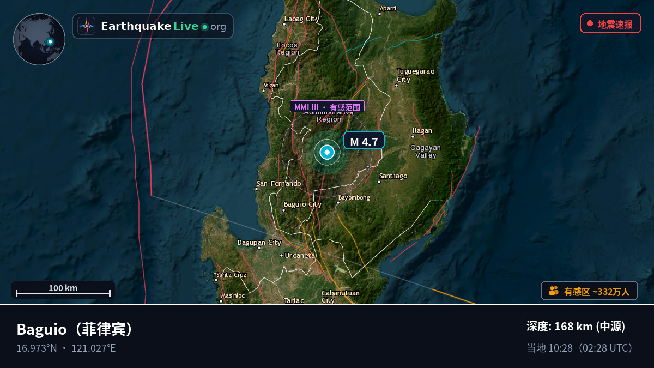Click the M 4.7 magnitude label
Image resolution: width=654 pixels, height=368 pixels.
[364, 141]
